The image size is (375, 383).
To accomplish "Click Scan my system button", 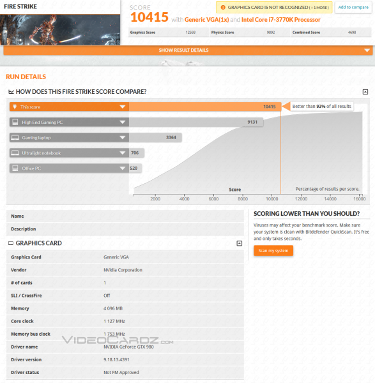I will tap(273, 251).
